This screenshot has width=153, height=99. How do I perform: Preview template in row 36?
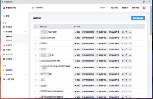click(77, 80)
